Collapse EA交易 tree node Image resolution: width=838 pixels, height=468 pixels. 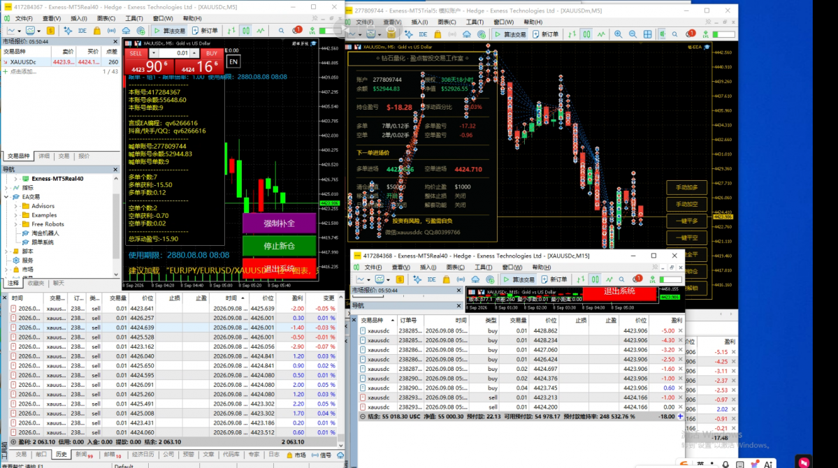pyautogui.click(x=6, y=197)
